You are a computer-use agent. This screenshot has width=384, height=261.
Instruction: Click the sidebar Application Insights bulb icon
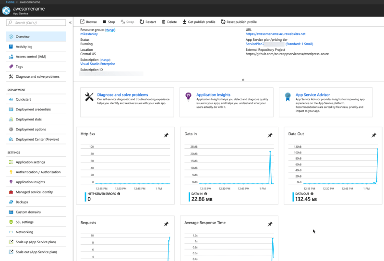click(x=11, y=182)
